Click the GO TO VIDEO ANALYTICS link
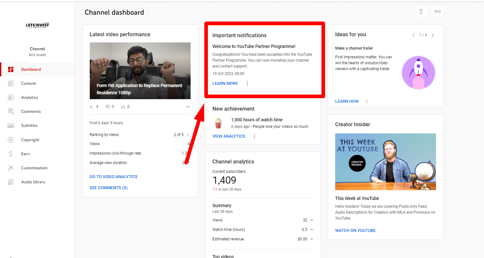The image size is (484, 258). 114,177
